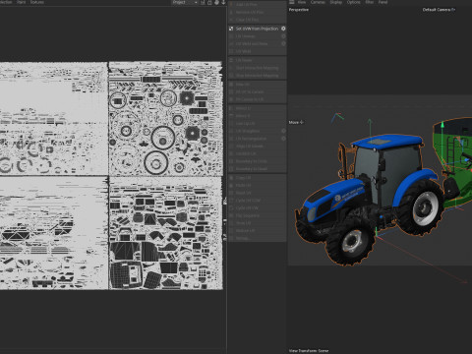Open UV Weld and Relax options gear
The width and height of the screenshot is (472, 354).
pos(283,43)
